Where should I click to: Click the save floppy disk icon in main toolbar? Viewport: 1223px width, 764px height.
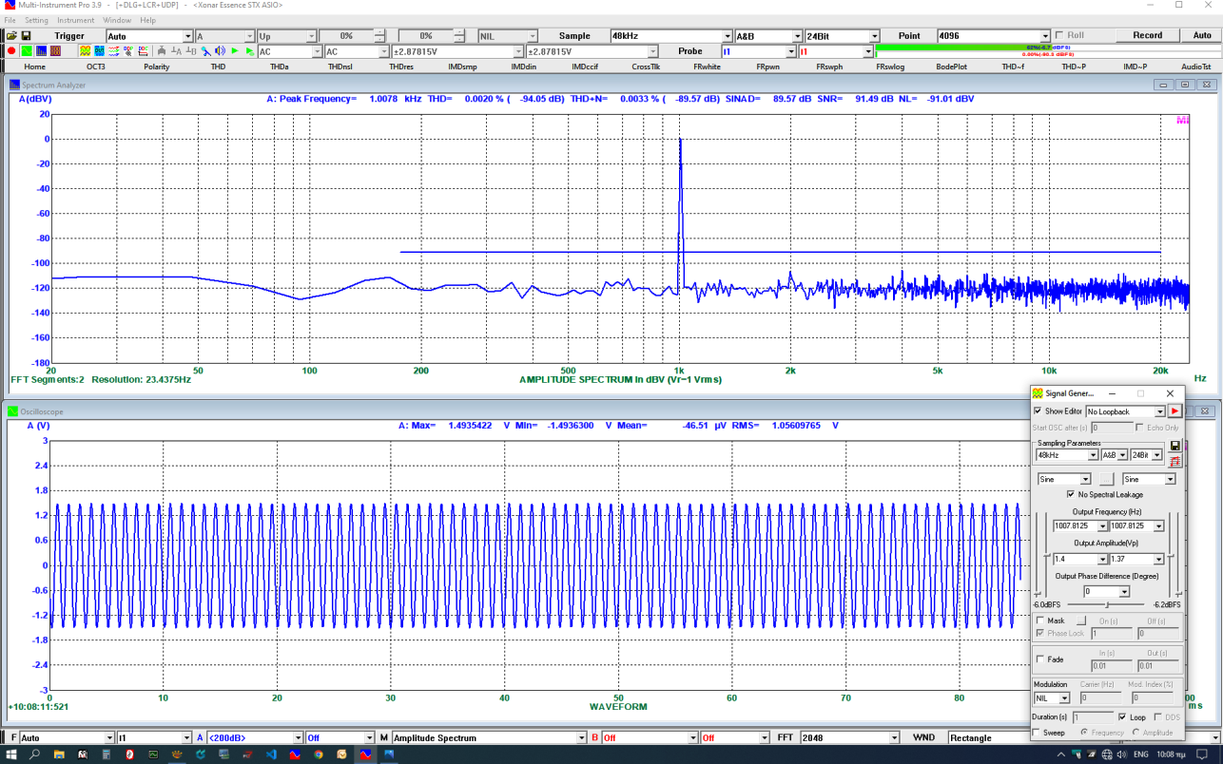[27, 35]
